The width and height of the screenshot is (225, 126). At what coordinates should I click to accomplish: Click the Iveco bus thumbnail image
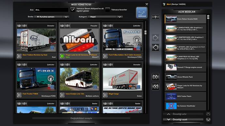point(79,79)
